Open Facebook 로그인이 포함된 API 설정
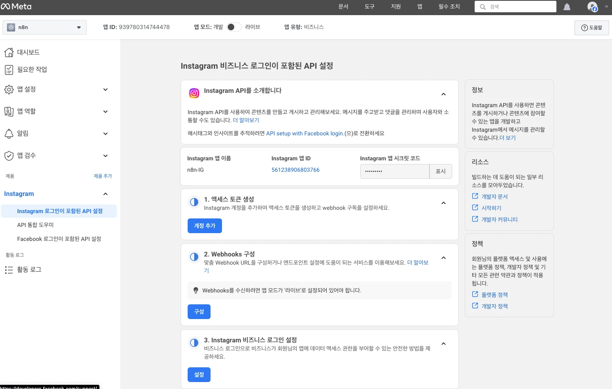 coord(59,239)
